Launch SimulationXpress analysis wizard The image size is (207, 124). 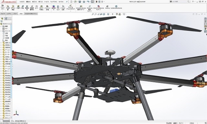point(81,8)
